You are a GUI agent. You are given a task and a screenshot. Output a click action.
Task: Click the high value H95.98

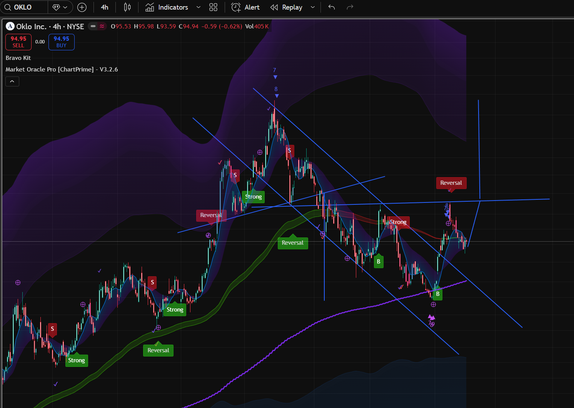click(x=144, y=27)
